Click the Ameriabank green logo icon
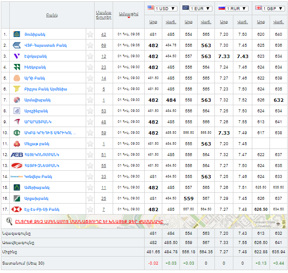 pos(17,188)
